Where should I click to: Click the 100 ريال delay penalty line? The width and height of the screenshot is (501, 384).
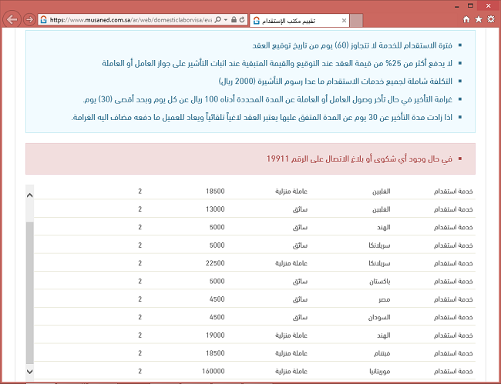[x=267, y=99]
